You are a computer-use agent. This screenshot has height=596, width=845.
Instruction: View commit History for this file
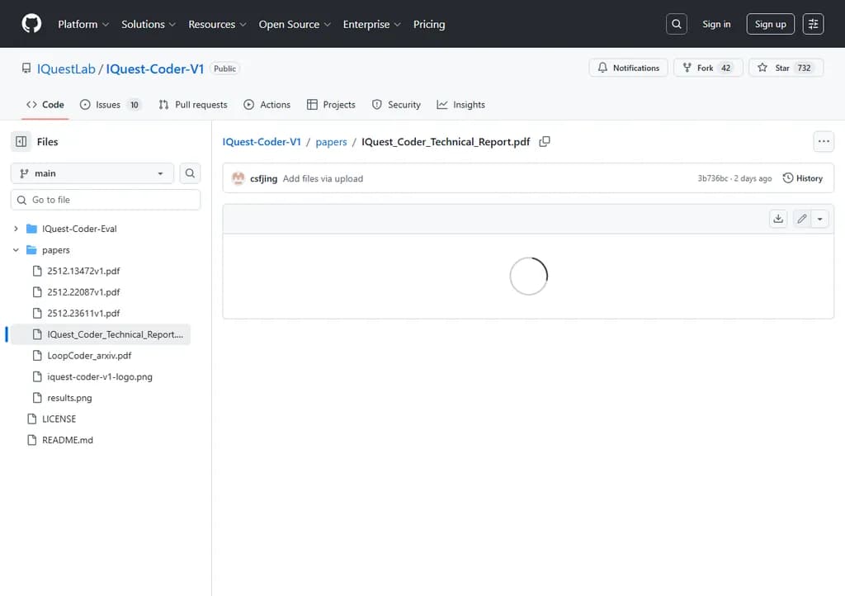click(802, 177)
